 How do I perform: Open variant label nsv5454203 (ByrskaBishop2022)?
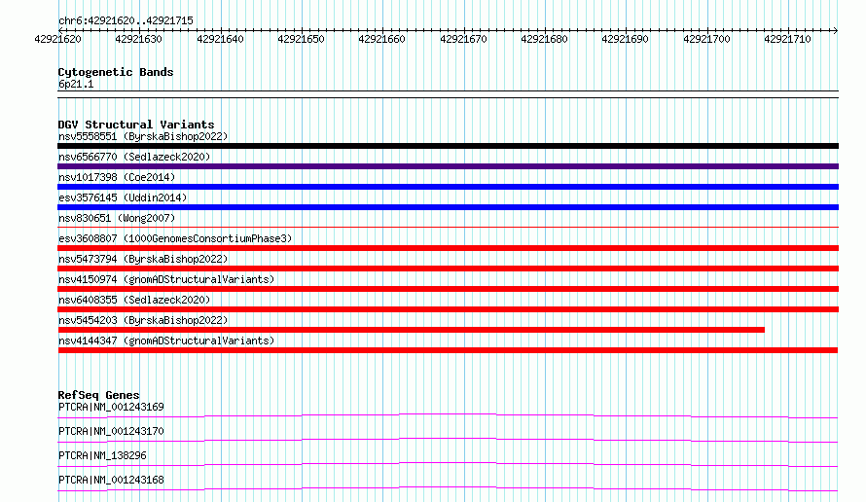click(143, 320)
